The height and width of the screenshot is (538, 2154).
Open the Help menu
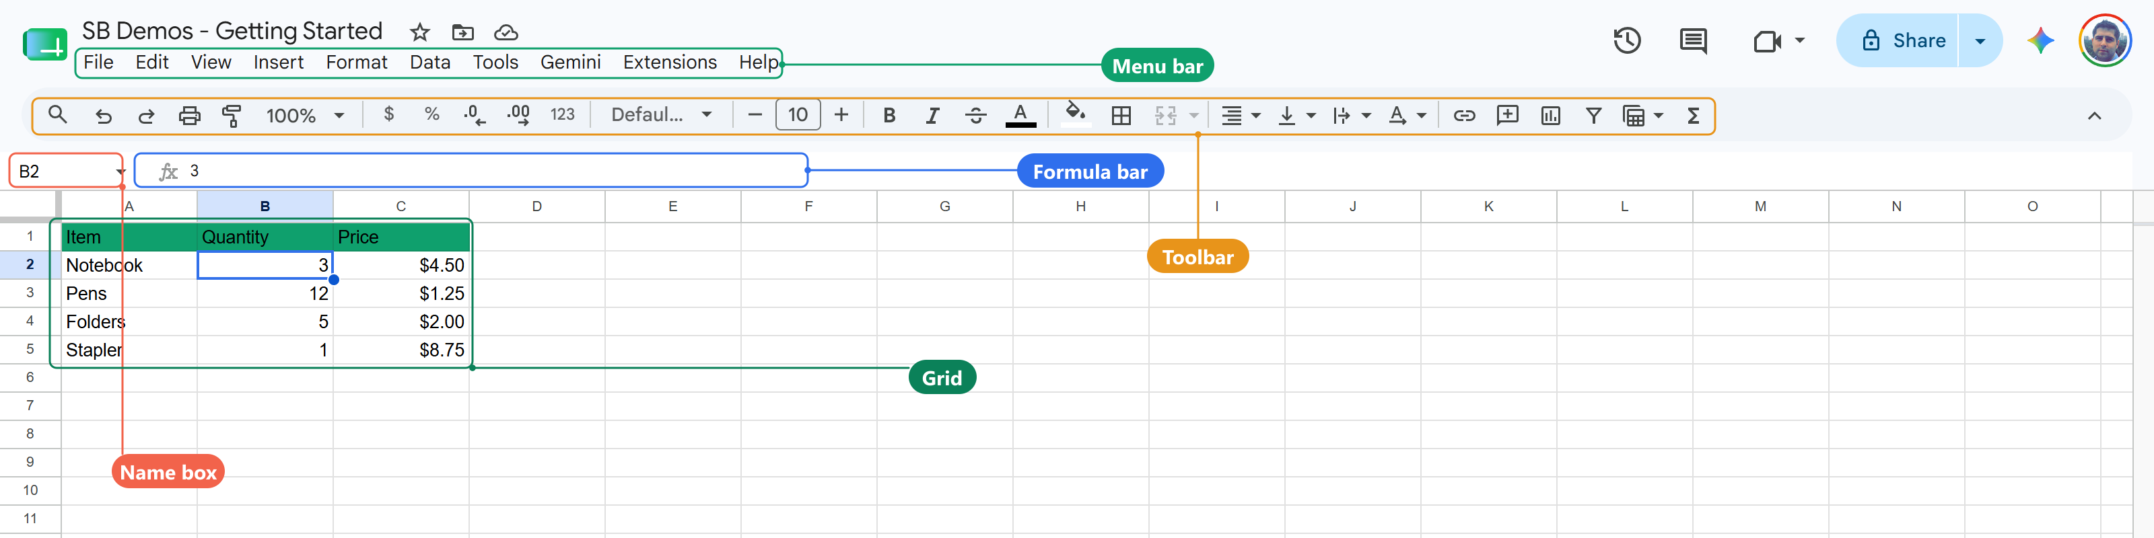759,62
